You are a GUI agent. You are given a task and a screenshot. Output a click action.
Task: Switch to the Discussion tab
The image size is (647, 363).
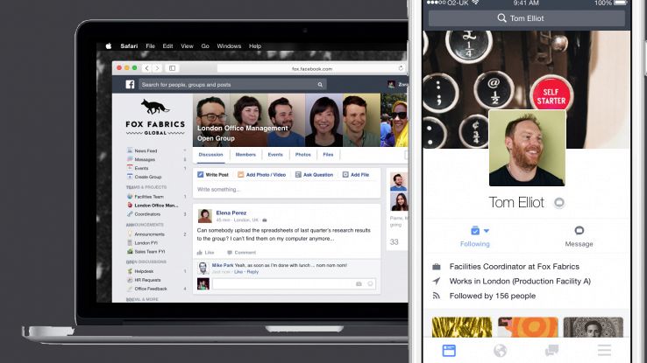click(210, 155)
